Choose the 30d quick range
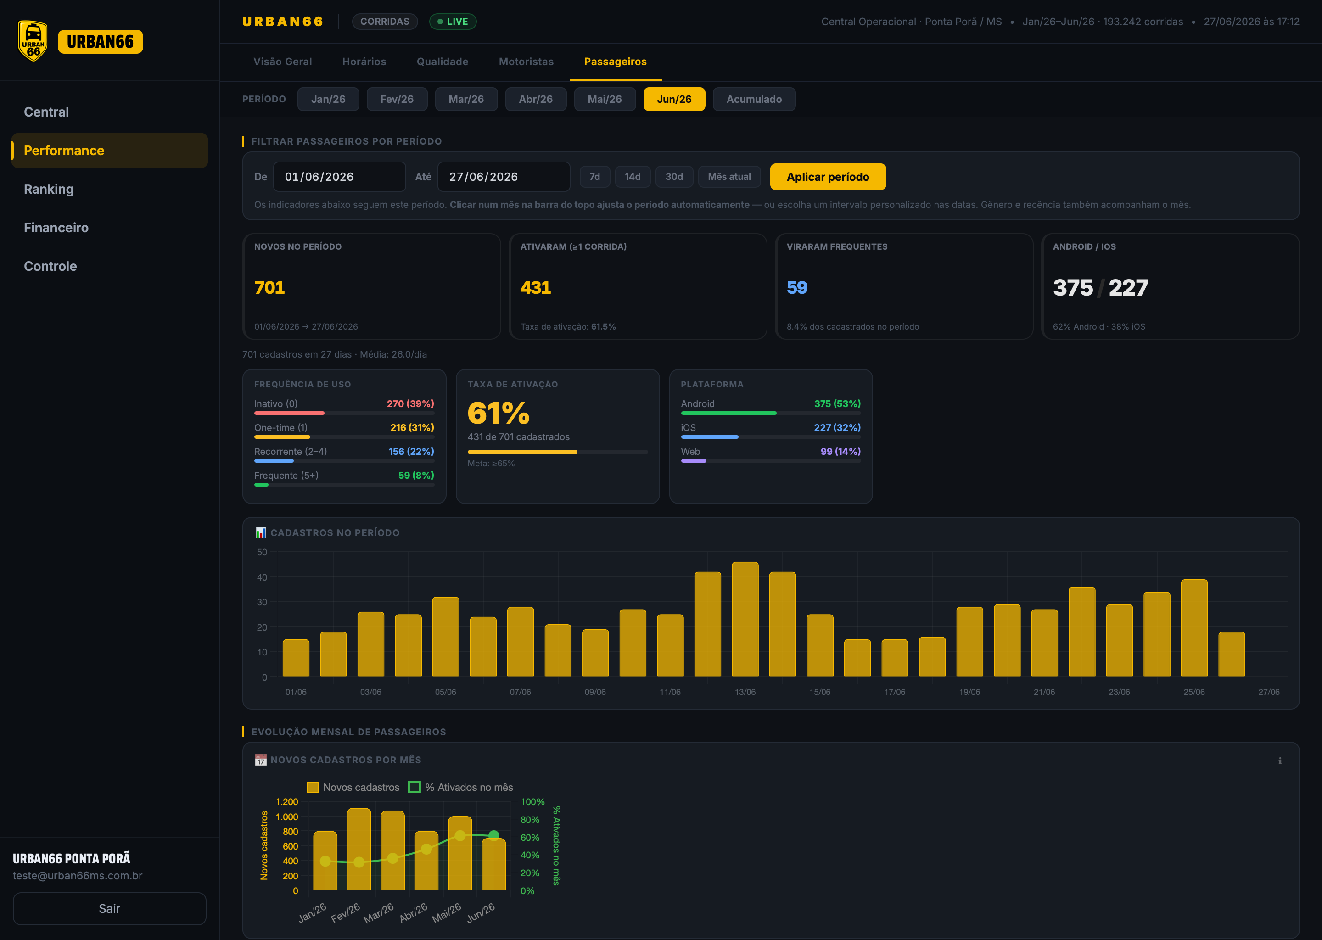 point(674,177)
